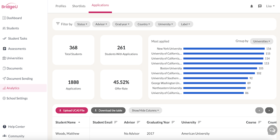This screenshot has height=140, width=280.
Task: Select the Applications tab
Action: 100,5
